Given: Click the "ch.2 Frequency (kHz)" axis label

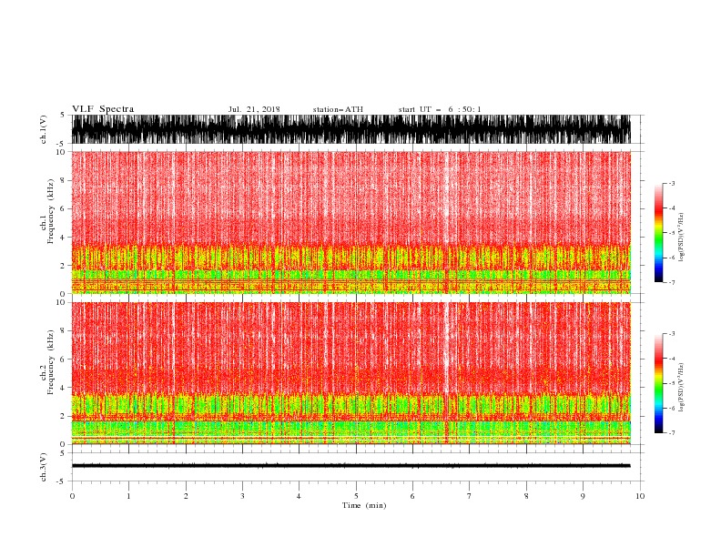Looking at the screenshot, I should [x=47, y=362].
